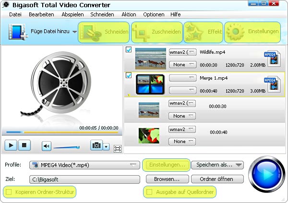Open the Optionen menu

click(x=154, y=14)
